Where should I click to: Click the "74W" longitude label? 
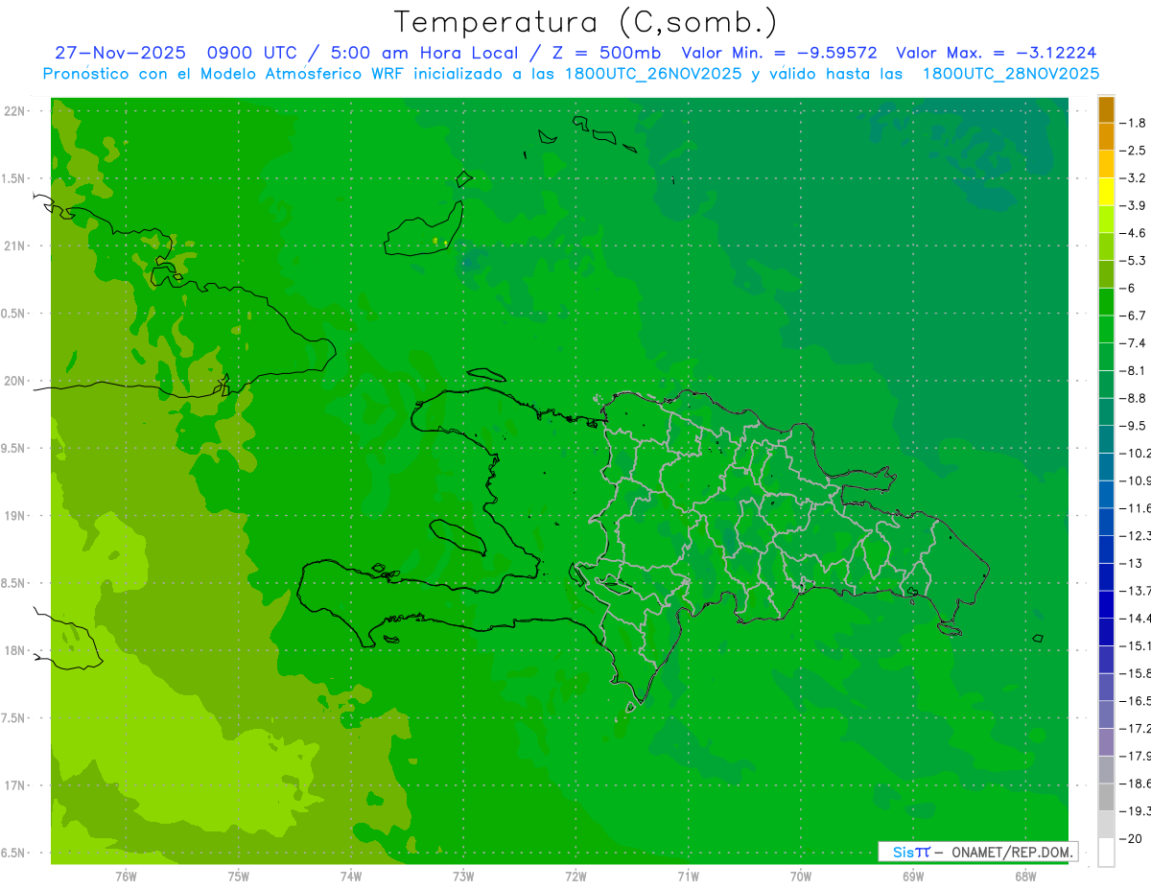point(351,877)
